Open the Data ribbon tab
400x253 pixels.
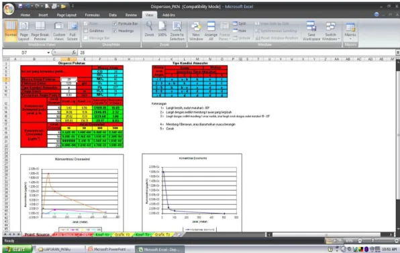[x=113, y=15]
